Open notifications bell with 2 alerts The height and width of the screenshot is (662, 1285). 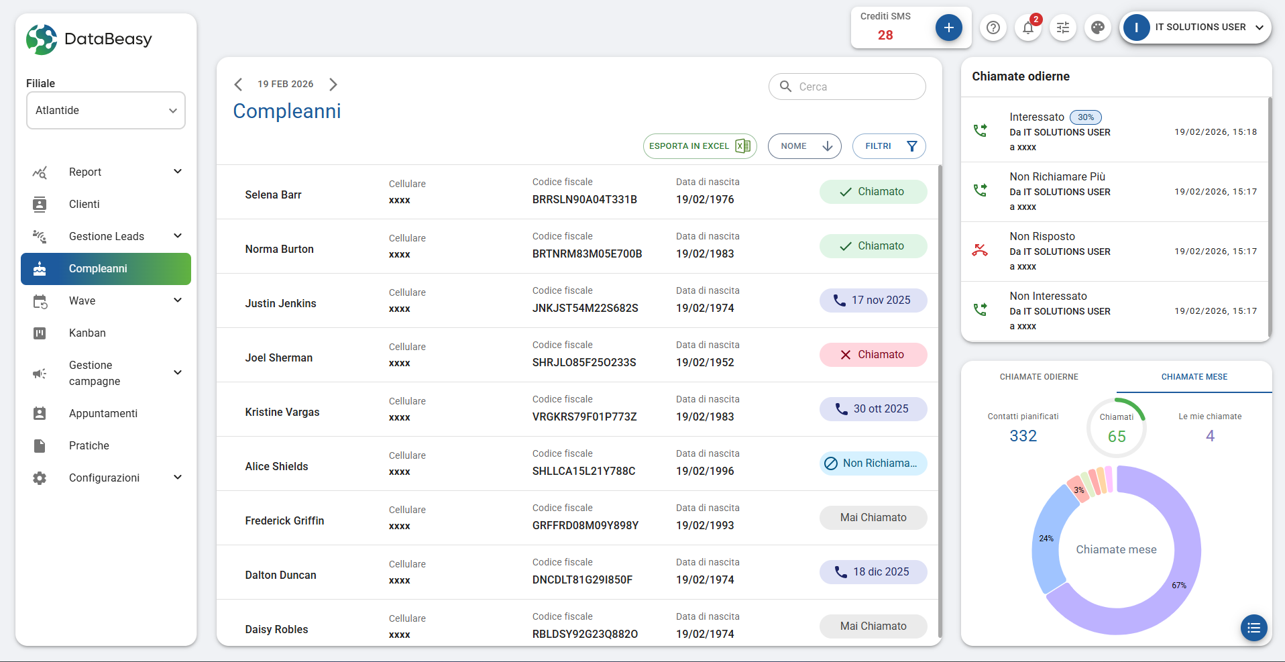1028,27
